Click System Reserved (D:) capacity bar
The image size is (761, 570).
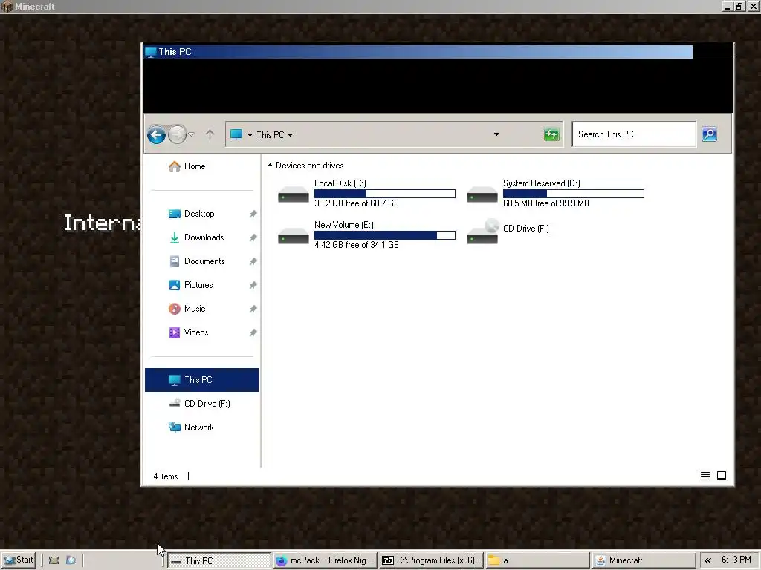coord(574,194)
